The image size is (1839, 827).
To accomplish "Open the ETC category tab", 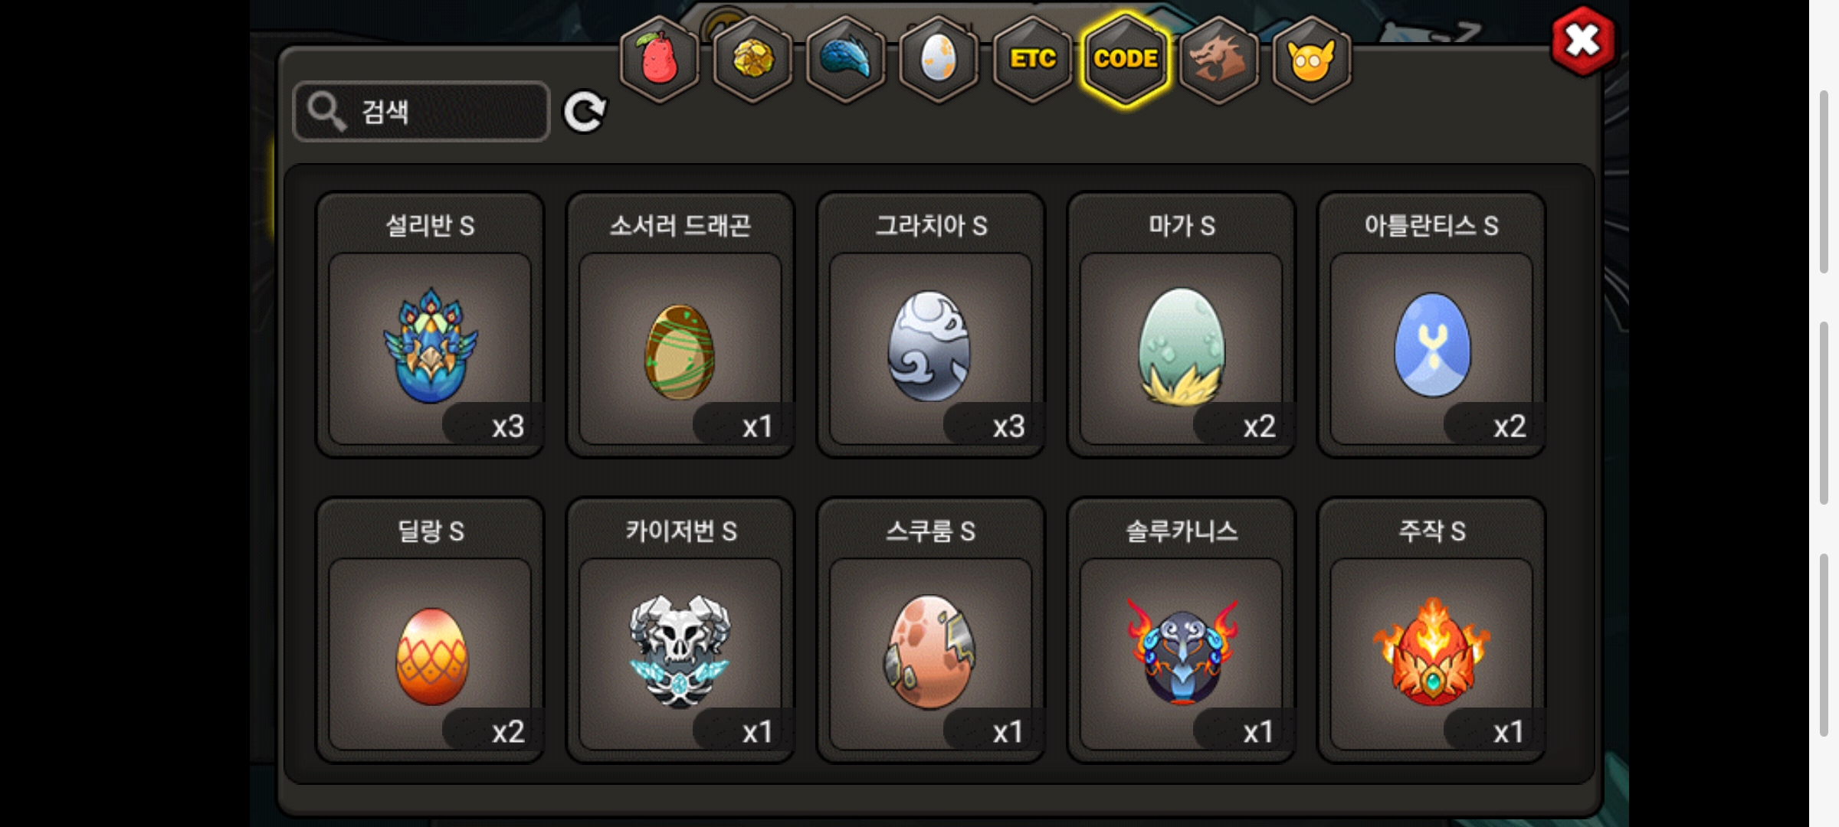I will (1032, 59).
